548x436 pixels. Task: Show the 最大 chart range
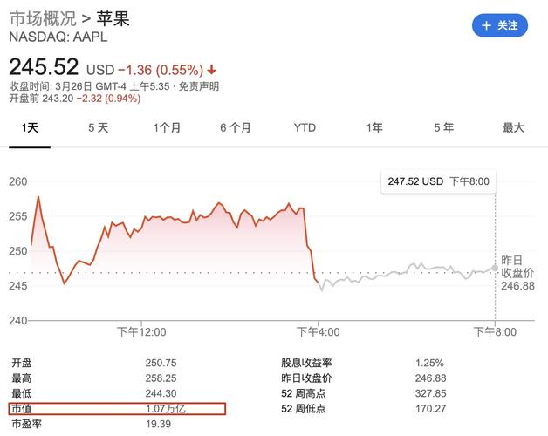pos(513,127)
